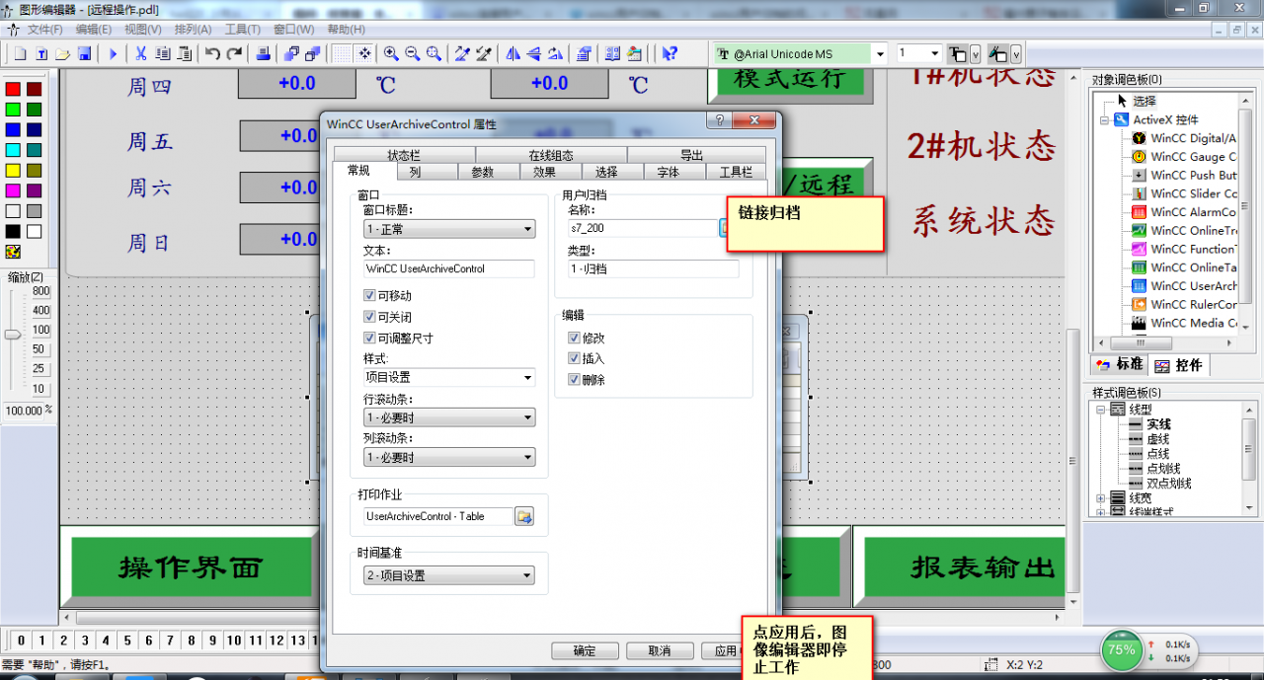Click the Print icon in toolbar

(x=263, y=53)
